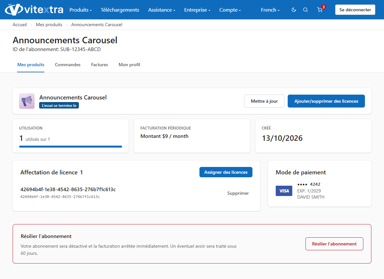Click the red Résilier l'abonnement button

pos(334,244)
